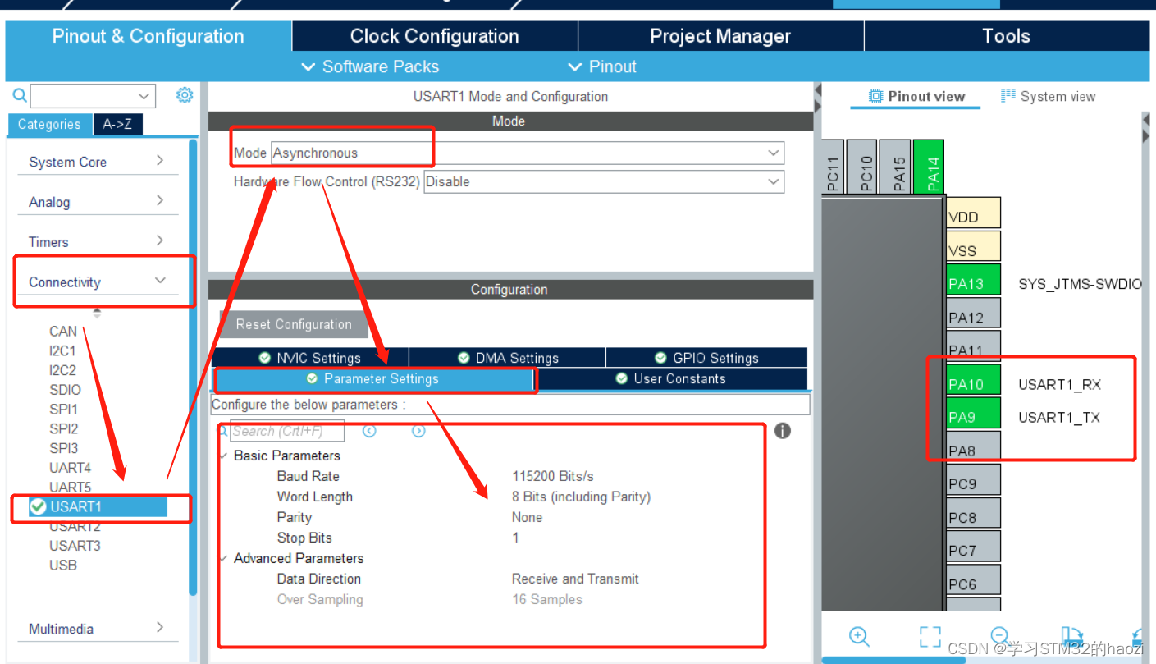Viewport: 1156px width, 664px height.
Task: Click the green check icon beside USART1
Action: (38, 507)
